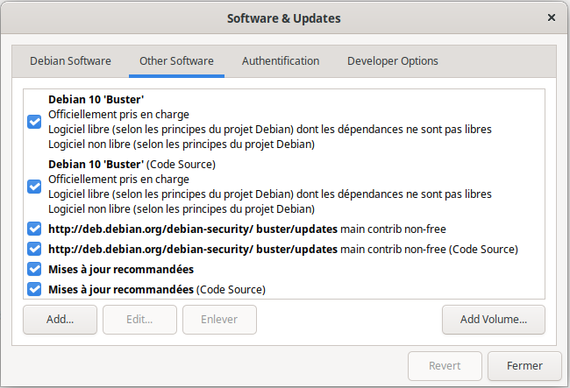Close the Software & Updates window
This screenshot has width=570, height=388.
point(552,18)
